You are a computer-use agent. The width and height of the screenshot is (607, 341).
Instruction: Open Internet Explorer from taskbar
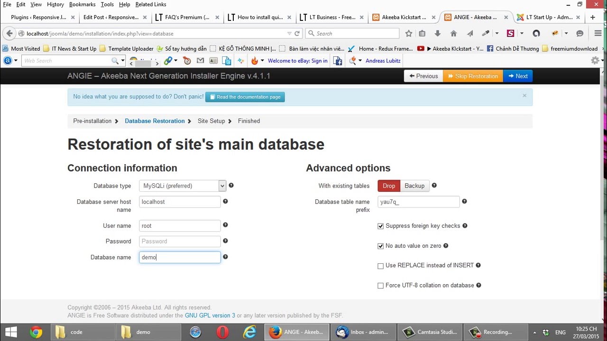coord(249,332)
